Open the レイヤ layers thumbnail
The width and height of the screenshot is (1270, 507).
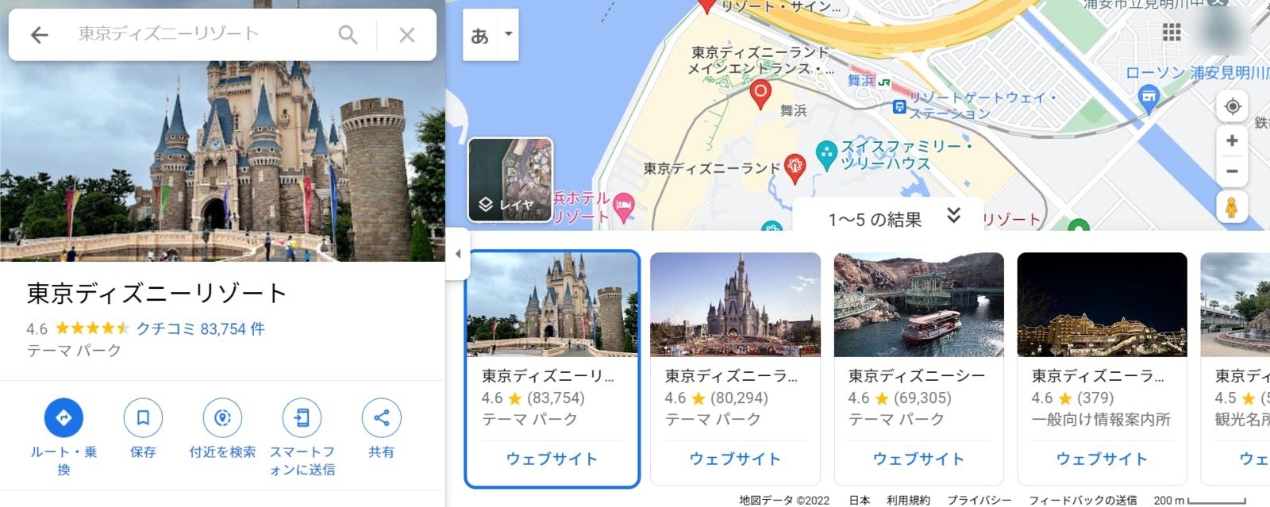(x=510, y=180)
